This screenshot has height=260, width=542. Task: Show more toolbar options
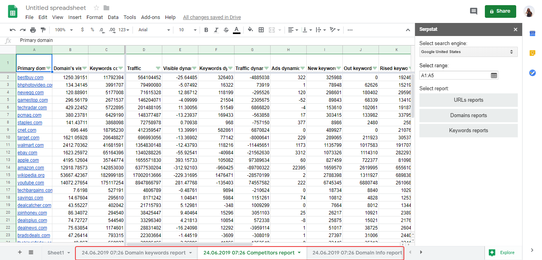coord(350,30)
